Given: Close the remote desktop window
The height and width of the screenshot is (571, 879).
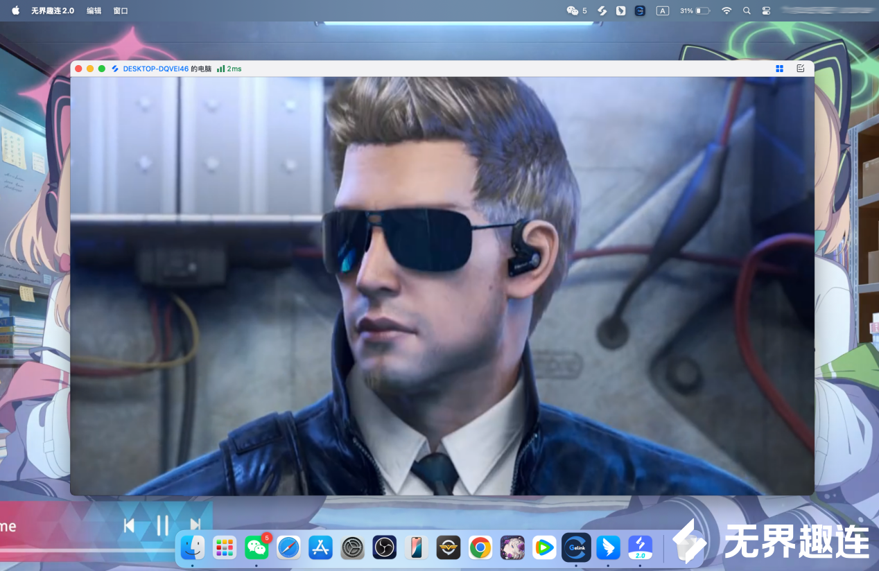Looking at the screenshot, I should [78, 69].
